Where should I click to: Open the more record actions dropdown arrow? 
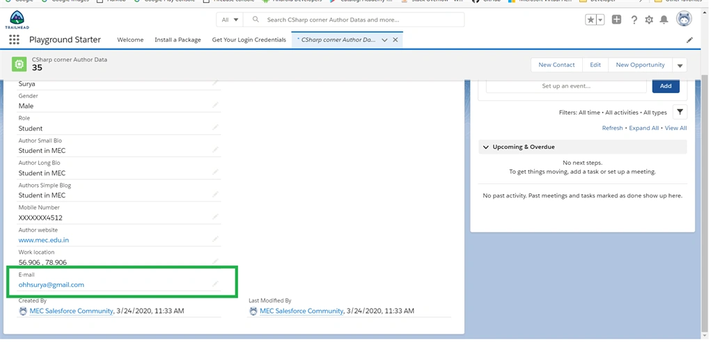[x=680, y=65]
